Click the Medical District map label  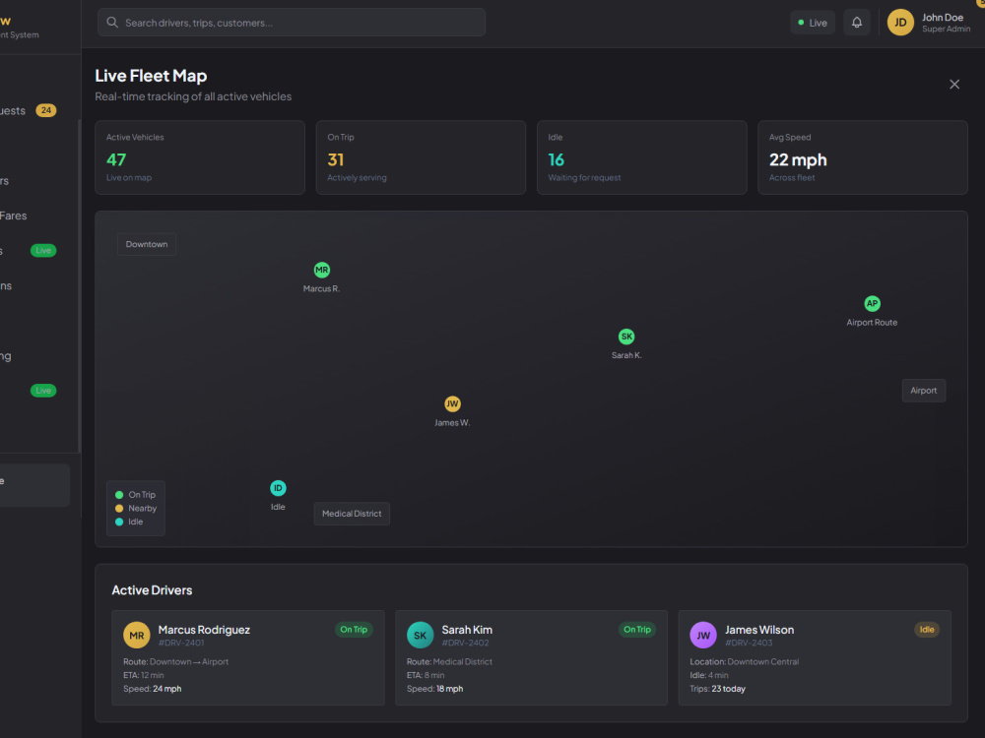[x=352, y=514]
